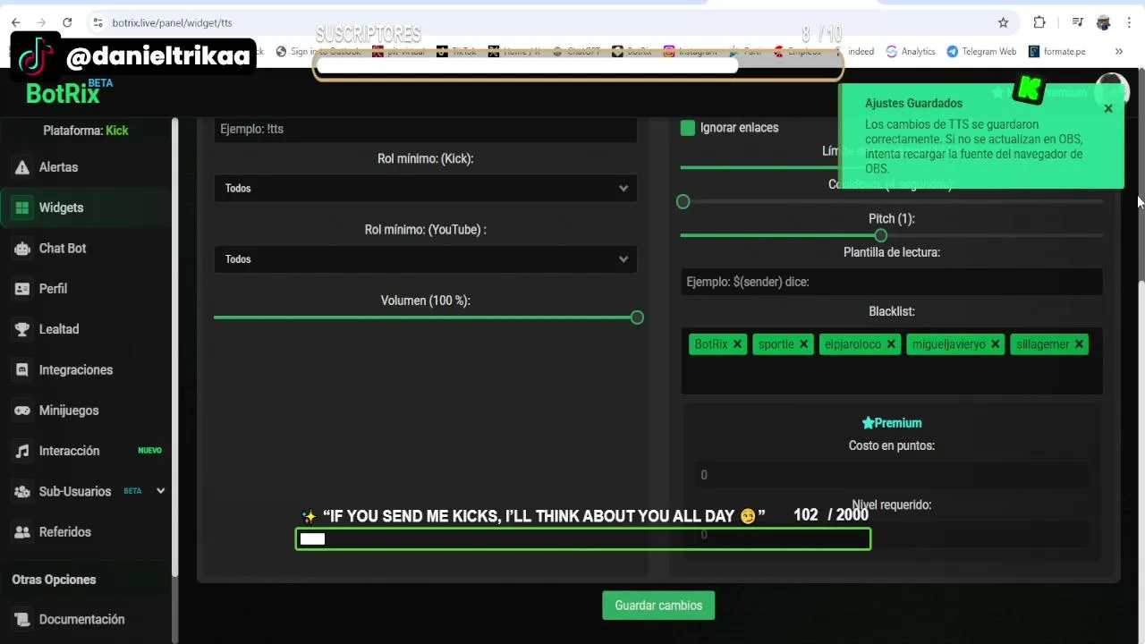Open Integraciones via its sidebar icon
This screenshot has width=1145, height=644.
click(x=22, y=369)
